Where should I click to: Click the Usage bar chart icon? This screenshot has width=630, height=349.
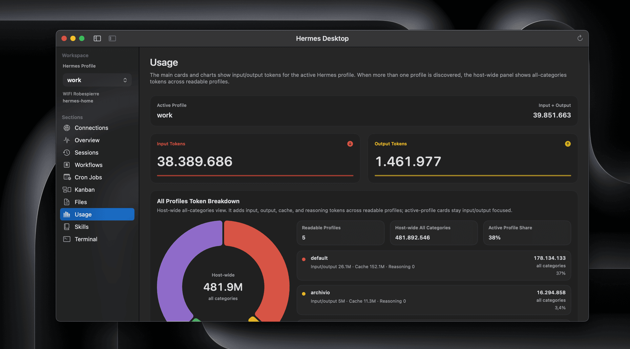(67, 214)
